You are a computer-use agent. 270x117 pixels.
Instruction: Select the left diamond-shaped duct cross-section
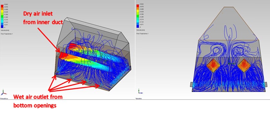click(213, 66)
